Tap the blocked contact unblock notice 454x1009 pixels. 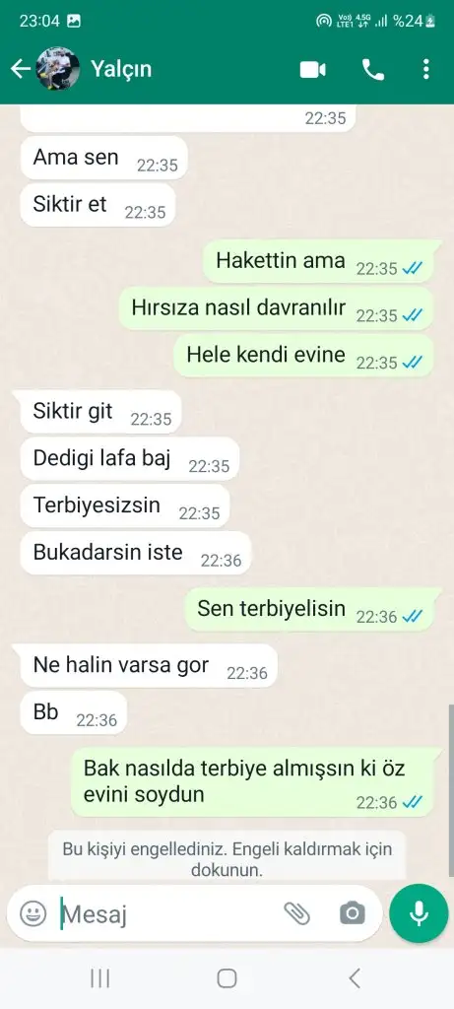pyautogui.click(x=227, y=859)
